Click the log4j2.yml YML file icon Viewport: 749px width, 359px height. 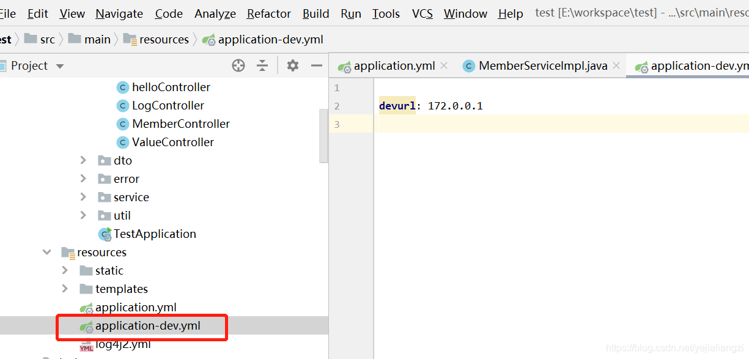[86, 345]
